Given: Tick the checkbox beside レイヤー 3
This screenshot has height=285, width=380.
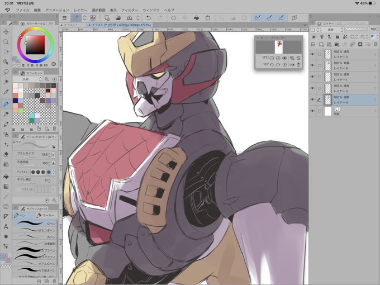Looking at the screenshot, I should pyautogui.click(x=320, y=88).
